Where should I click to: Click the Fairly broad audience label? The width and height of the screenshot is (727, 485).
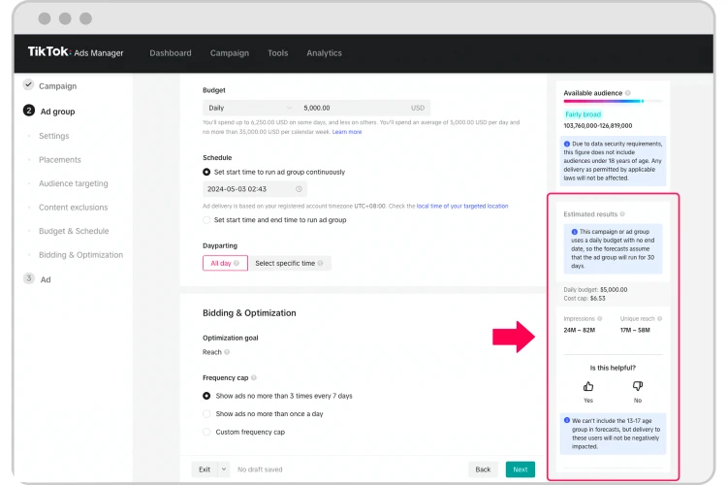pos(583,114)
